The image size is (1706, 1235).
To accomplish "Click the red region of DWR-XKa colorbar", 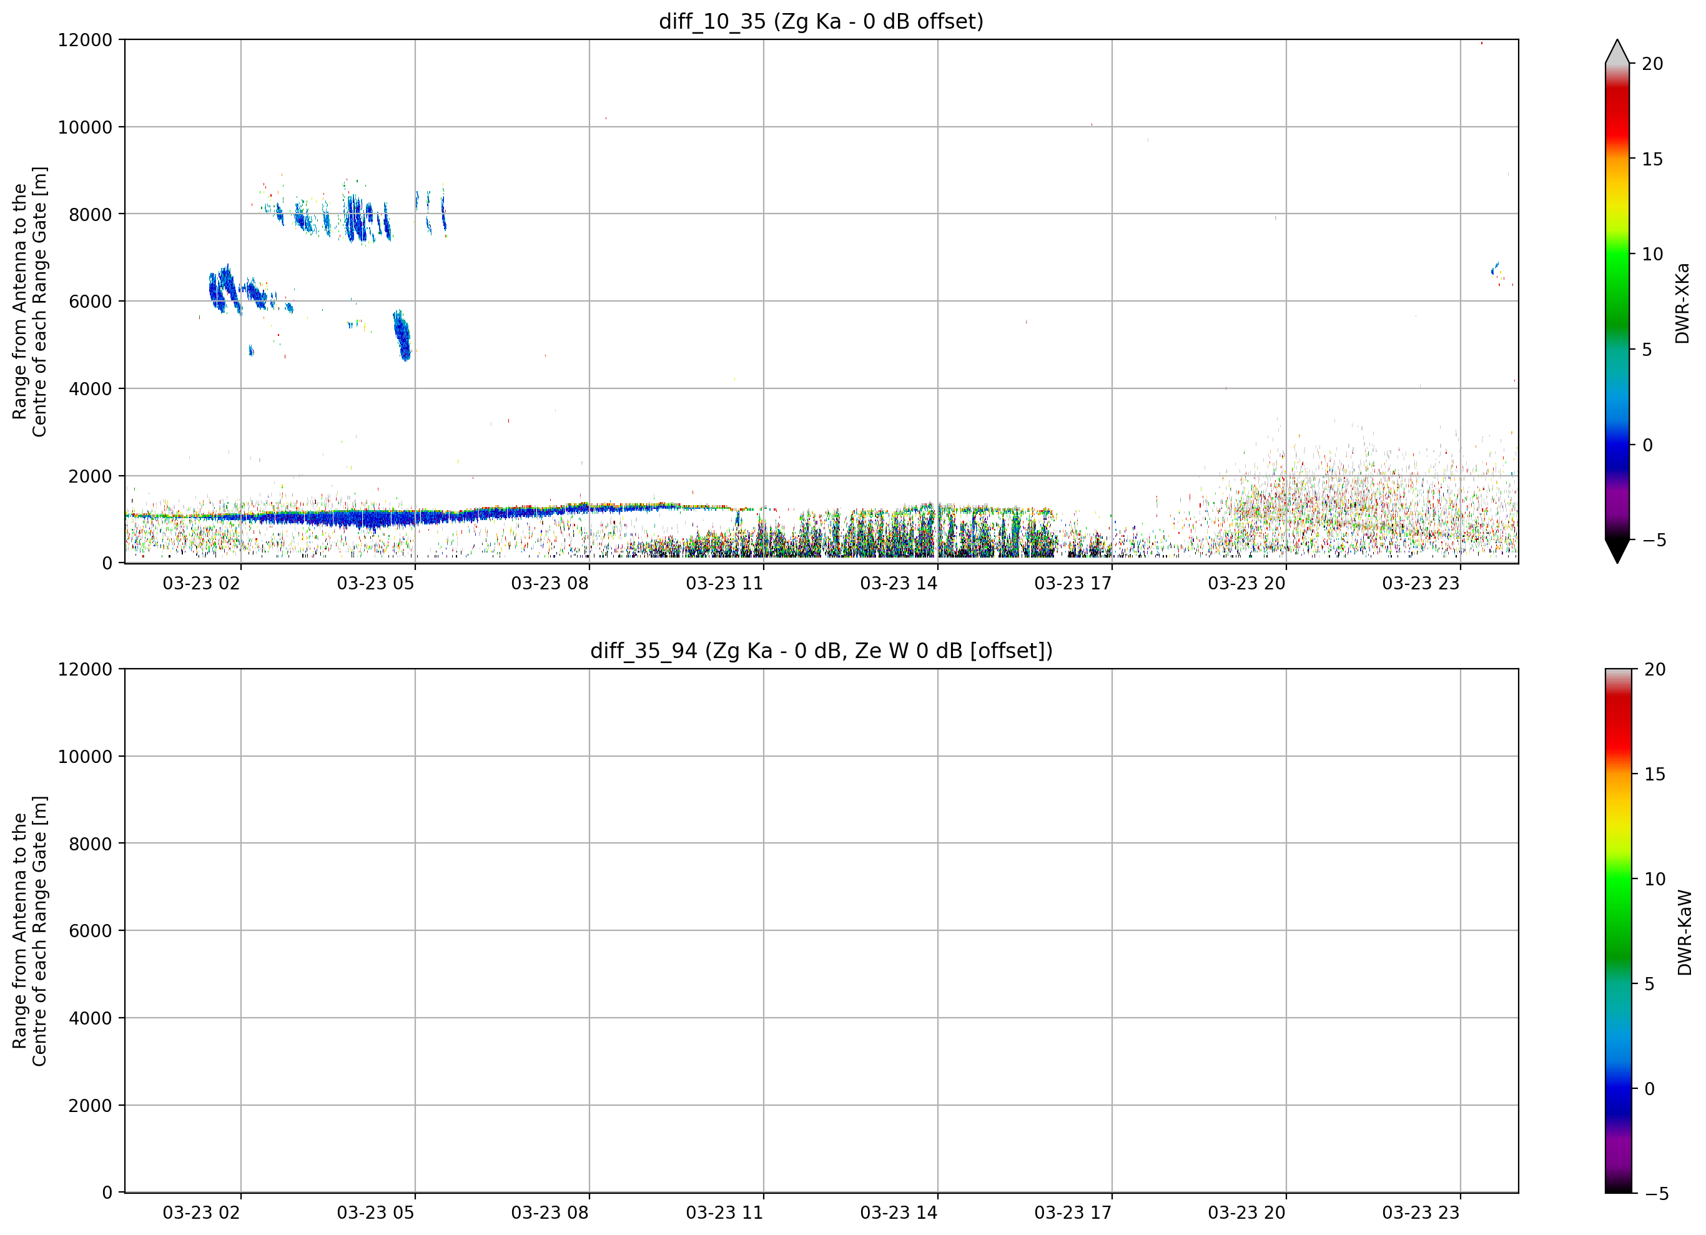I will pyautogui.click(x=1617, y=113).
